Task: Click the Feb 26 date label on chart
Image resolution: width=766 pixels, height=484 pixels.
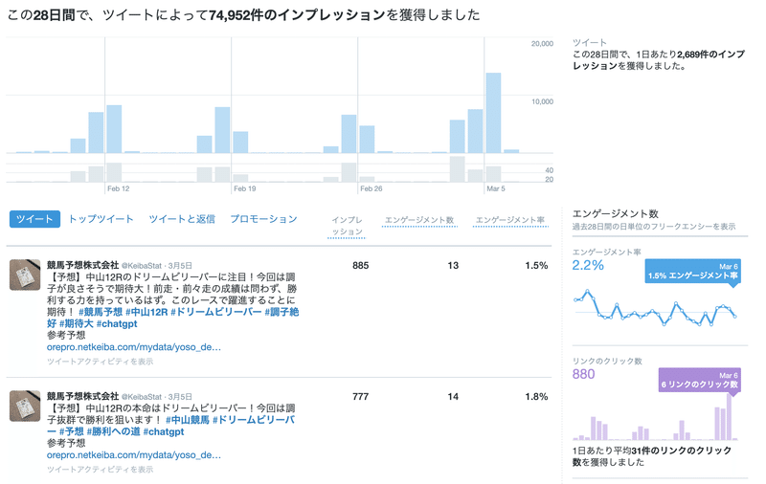Action: (x=372, y=188)
